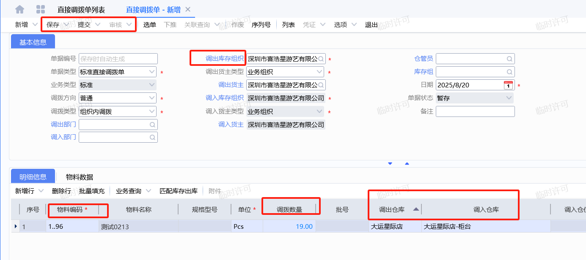Click the 备注 input field
The image size is (586, 260).
[475, 111]
